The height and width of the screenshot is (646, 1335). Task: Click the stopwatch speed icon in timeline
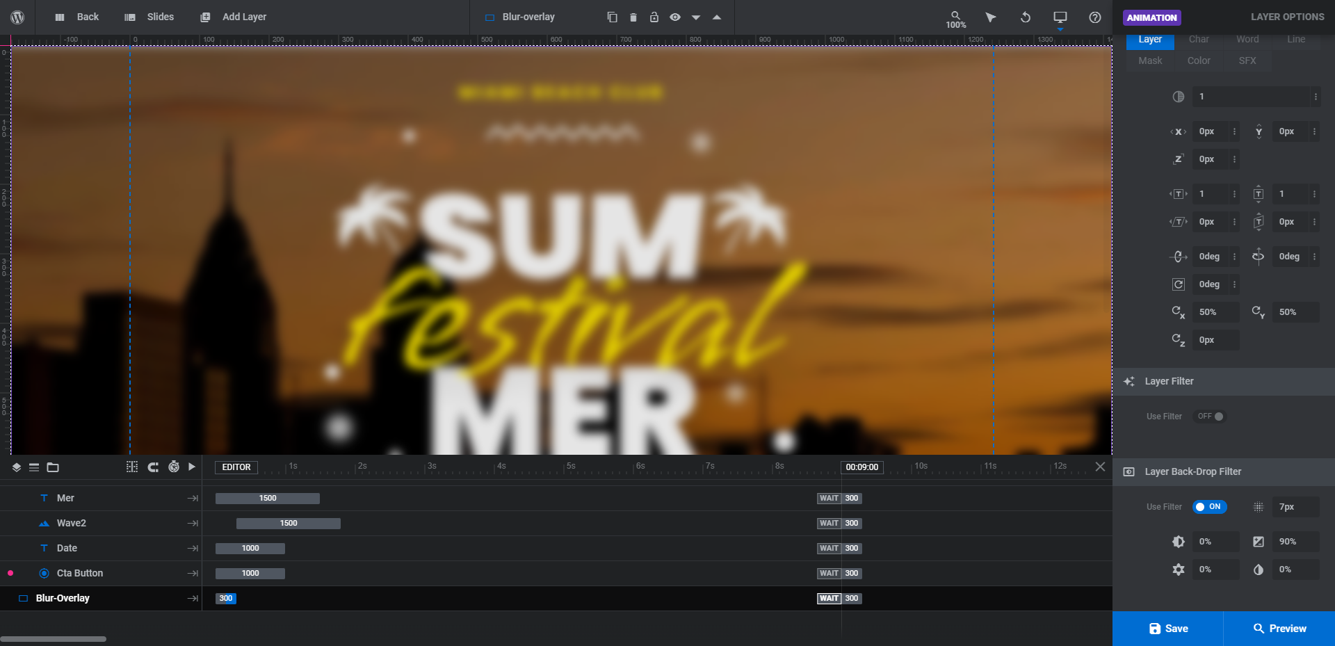point(174,467)
